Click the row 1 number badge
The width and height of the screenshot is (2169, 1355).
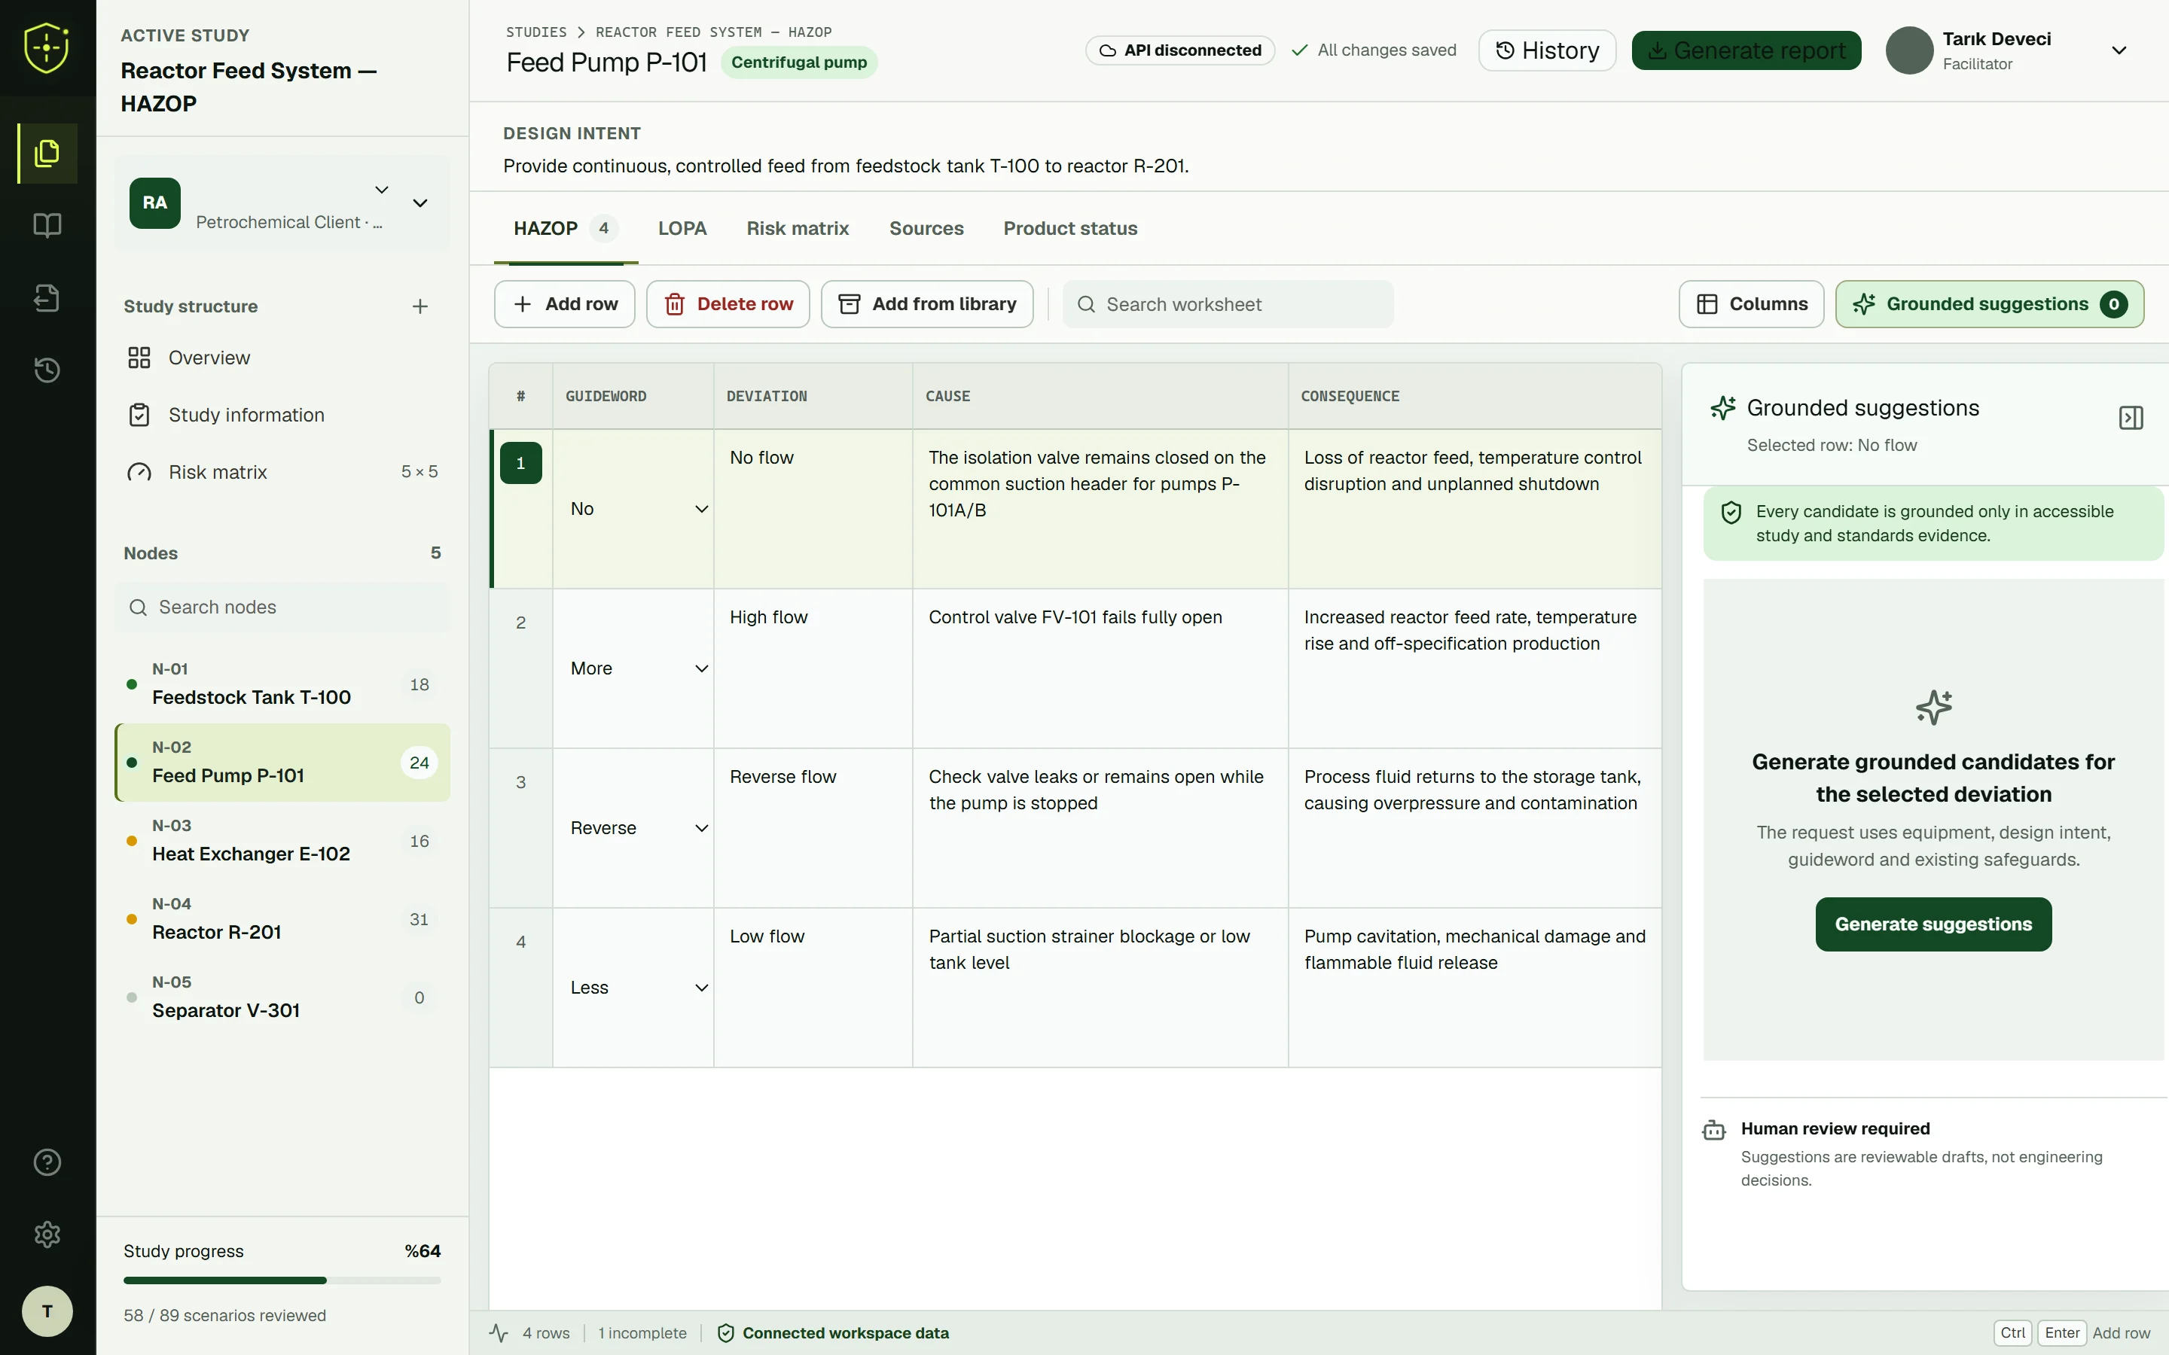(x=520, y=463)
